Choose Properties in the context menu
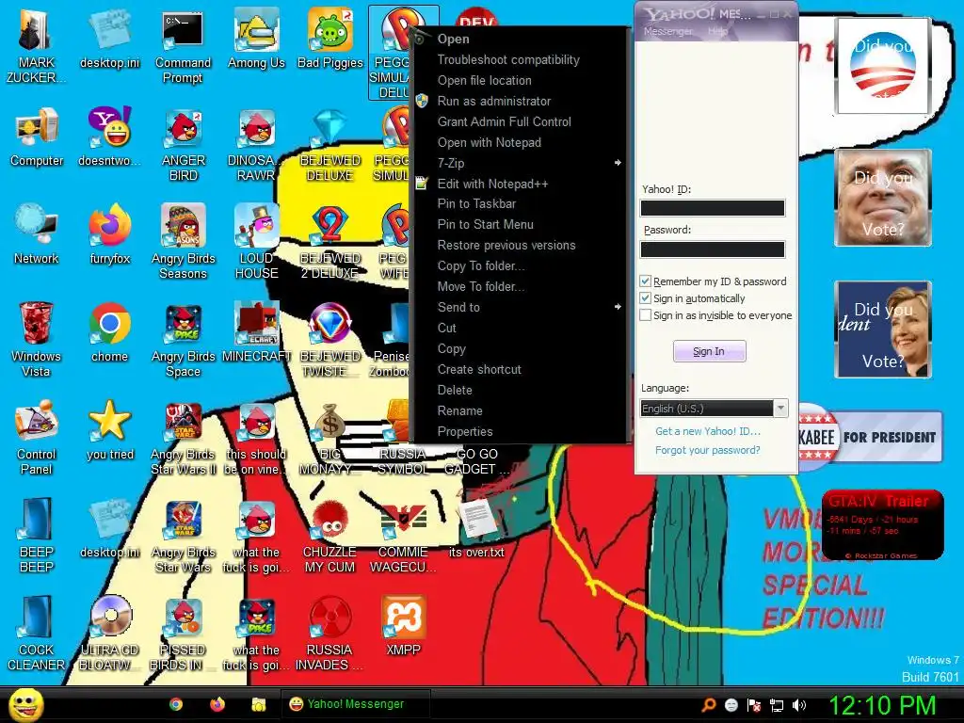Image resolution: width=964 pixels, height=723 pixels. [x=520, y=431]
